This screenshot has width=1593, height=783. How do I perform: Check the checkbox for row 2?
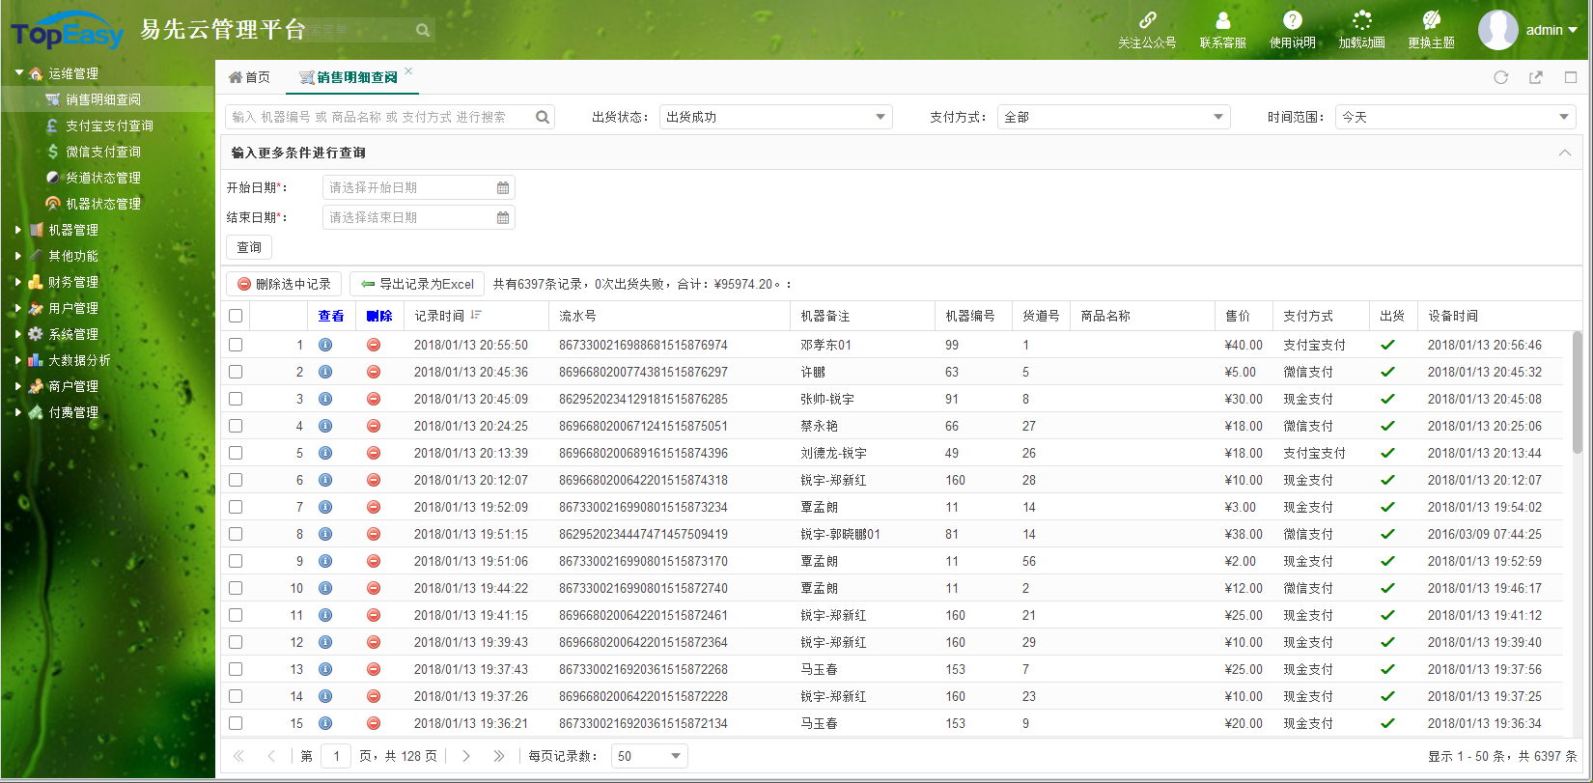236,372
